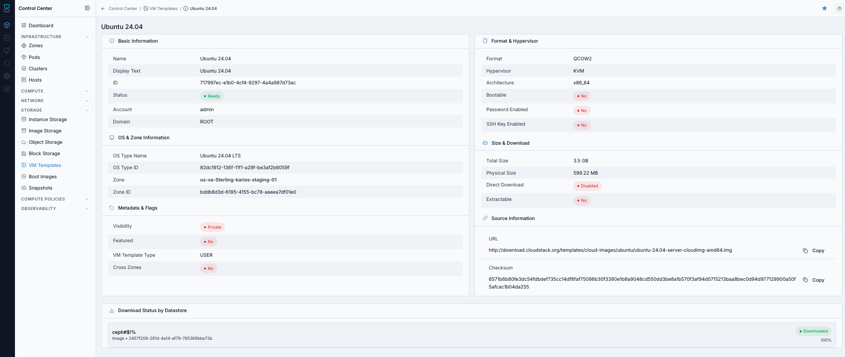Click the app logo at top left
The height and width of the screenshot is (357, 845).
[x=7, y=8]
